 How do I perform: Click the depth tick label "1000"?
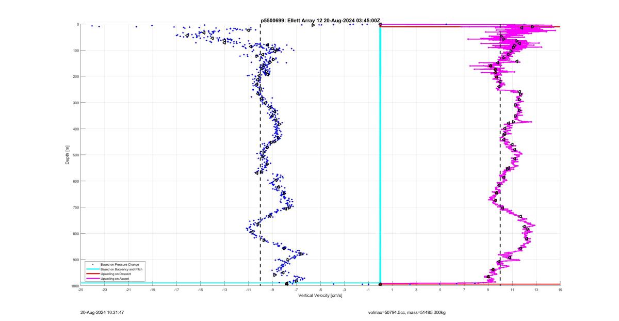coord(74,285)
